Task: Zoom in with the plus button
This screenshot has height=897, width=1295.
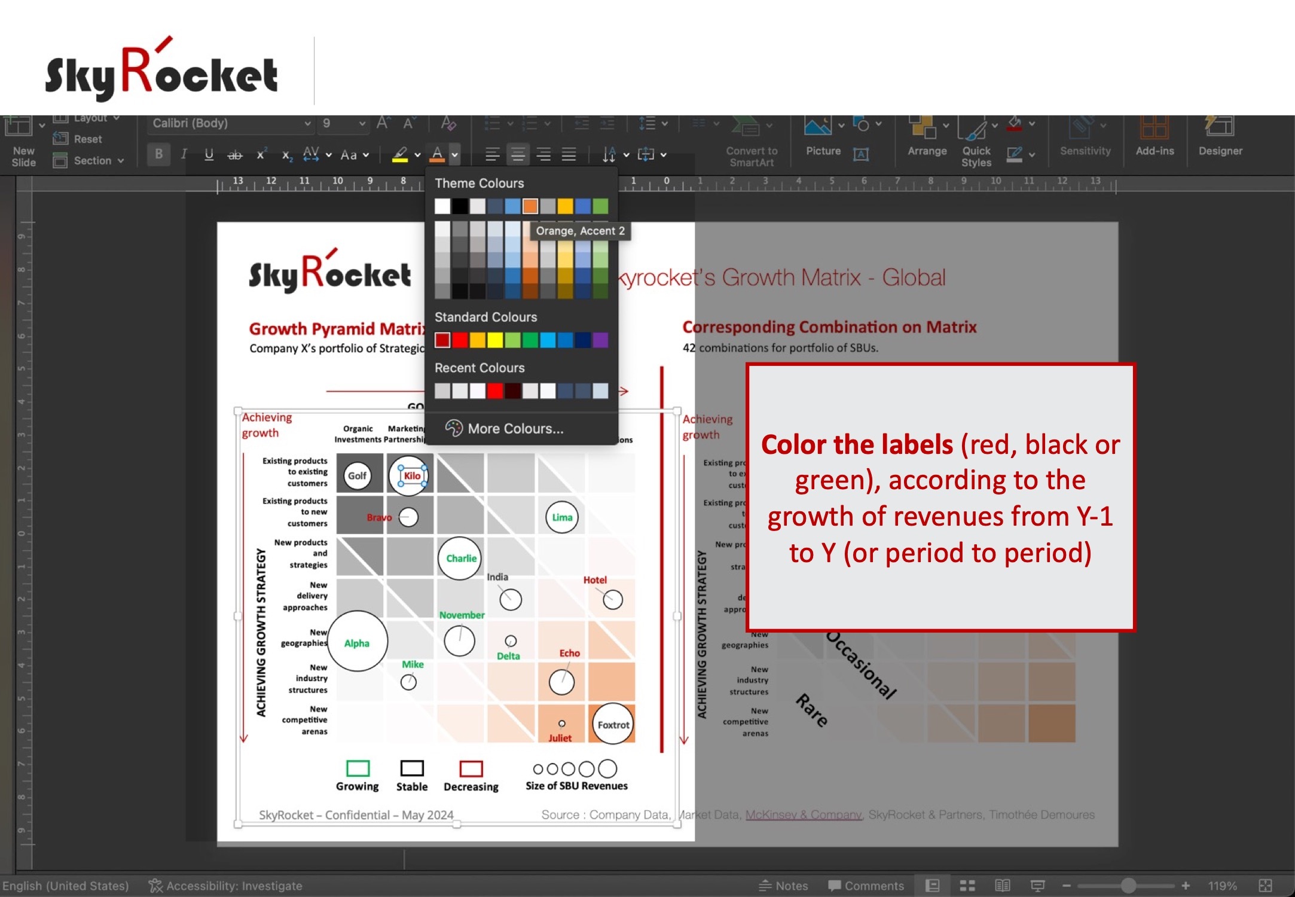Action: pos(1186,886)
